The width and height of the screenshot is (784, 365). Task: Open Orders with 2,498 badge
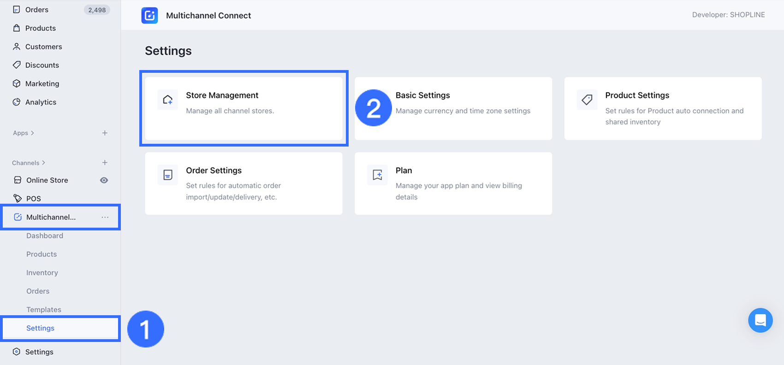37,10
